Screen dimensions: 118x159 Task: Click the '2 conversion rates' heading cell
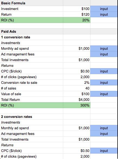(31, 117)
